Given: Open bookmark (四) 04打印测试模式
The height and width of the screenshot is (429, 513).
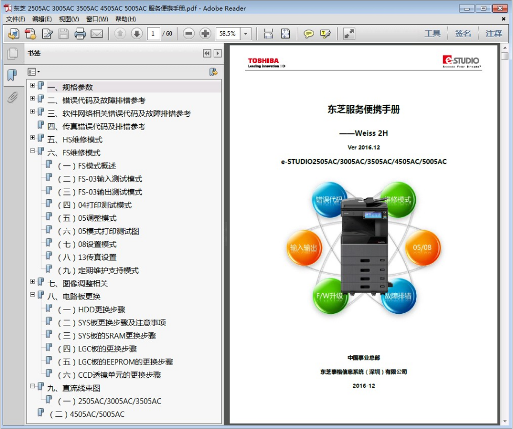Looking at the screenshot, I should 95,205.
